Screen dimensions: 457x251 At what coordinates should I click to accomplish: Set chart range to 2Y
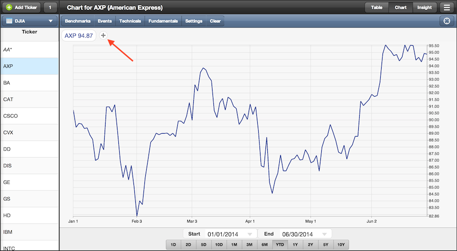point(310,245)
